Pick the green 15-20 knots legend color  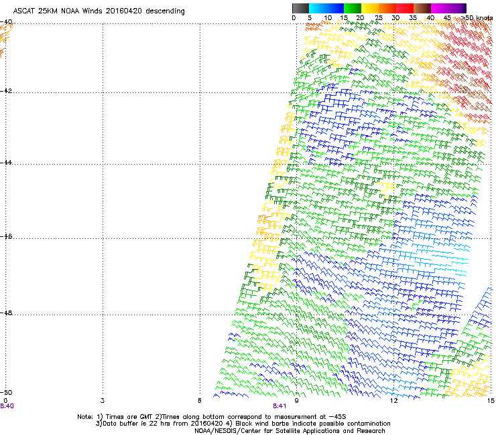click(353, 8)
